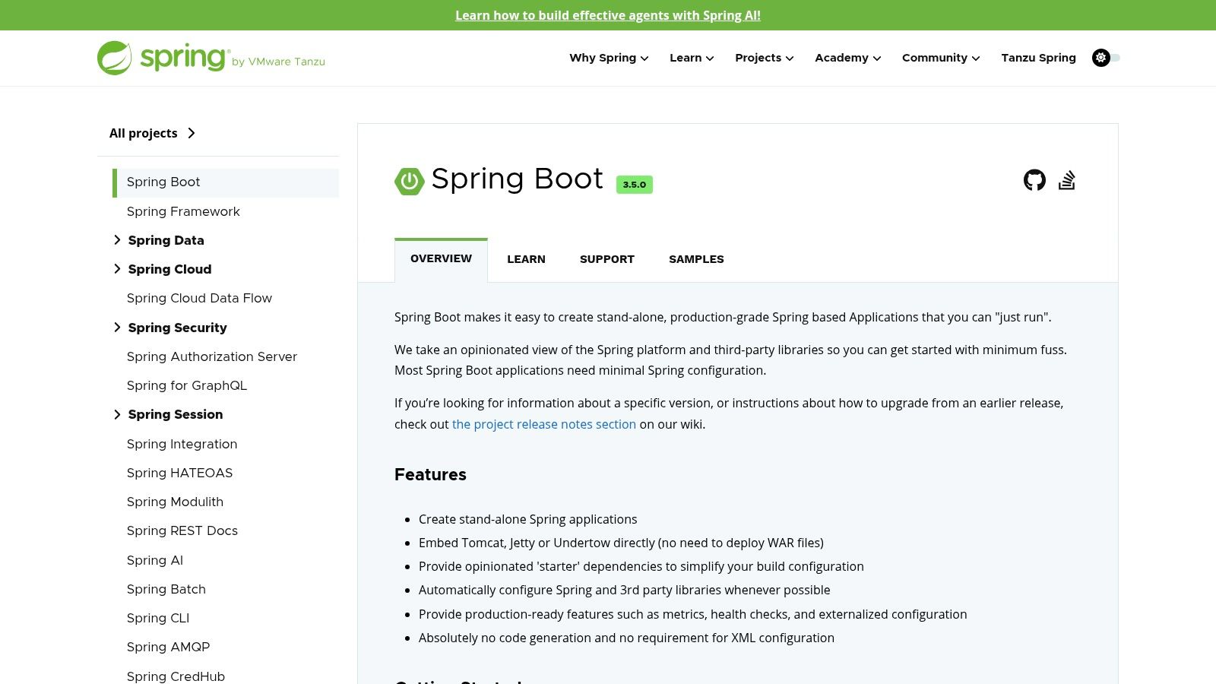Open Spring Batch project

pos(166,589)
